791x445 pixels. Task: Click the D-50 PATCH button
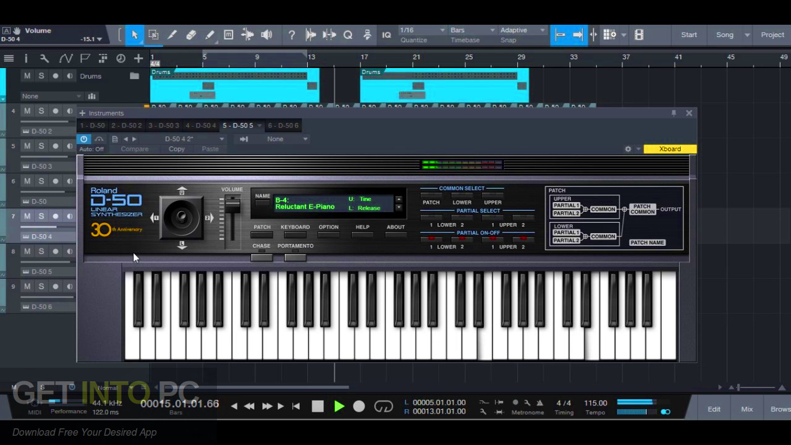(x=262, y=235)
